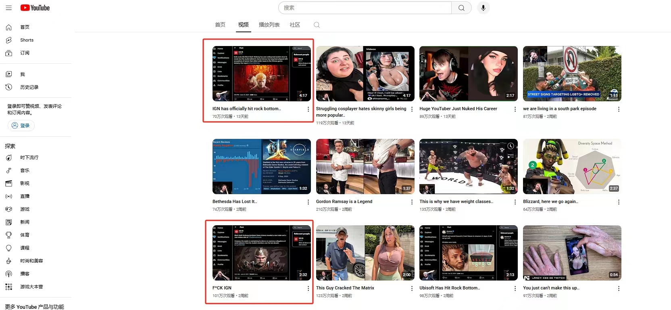This screenshot has width=671, height=310.
Task: Open title Bethesda Has Lost It
Action: pos(235,201)
